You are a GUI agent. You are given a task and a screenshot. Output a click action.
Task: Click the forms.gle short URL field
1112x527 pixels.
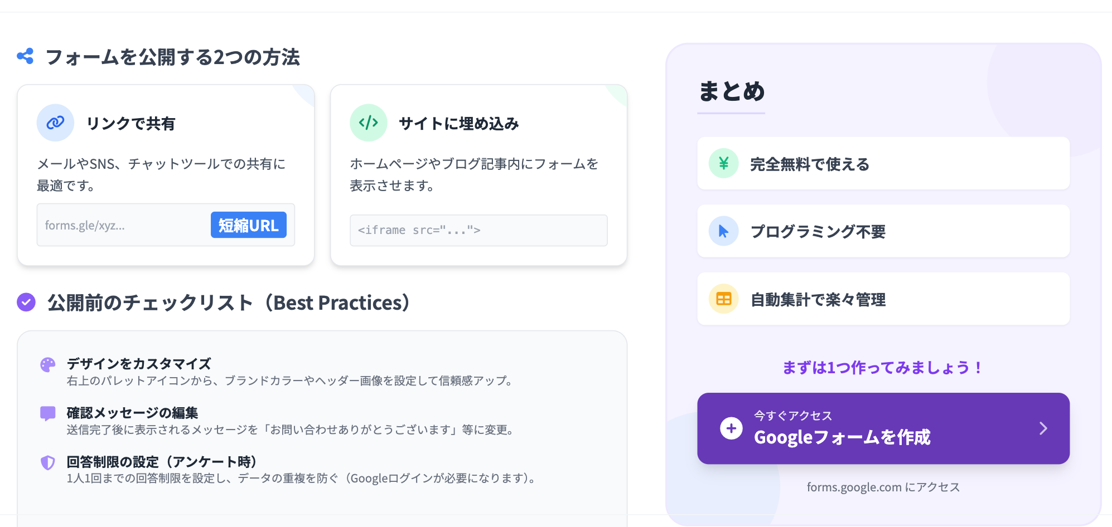(123, 225)
